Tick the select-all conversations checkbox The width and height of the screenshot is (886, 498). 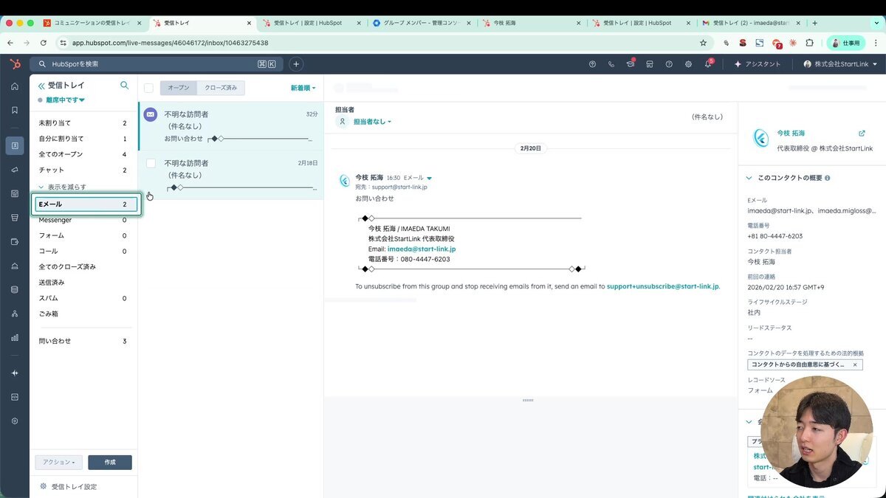pyautogui.click(x=148, y=88)
